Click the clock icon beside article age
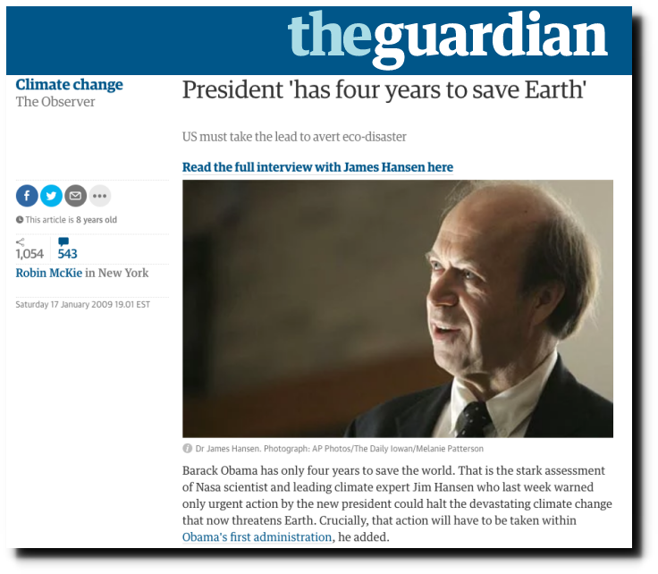 point(20,219)
